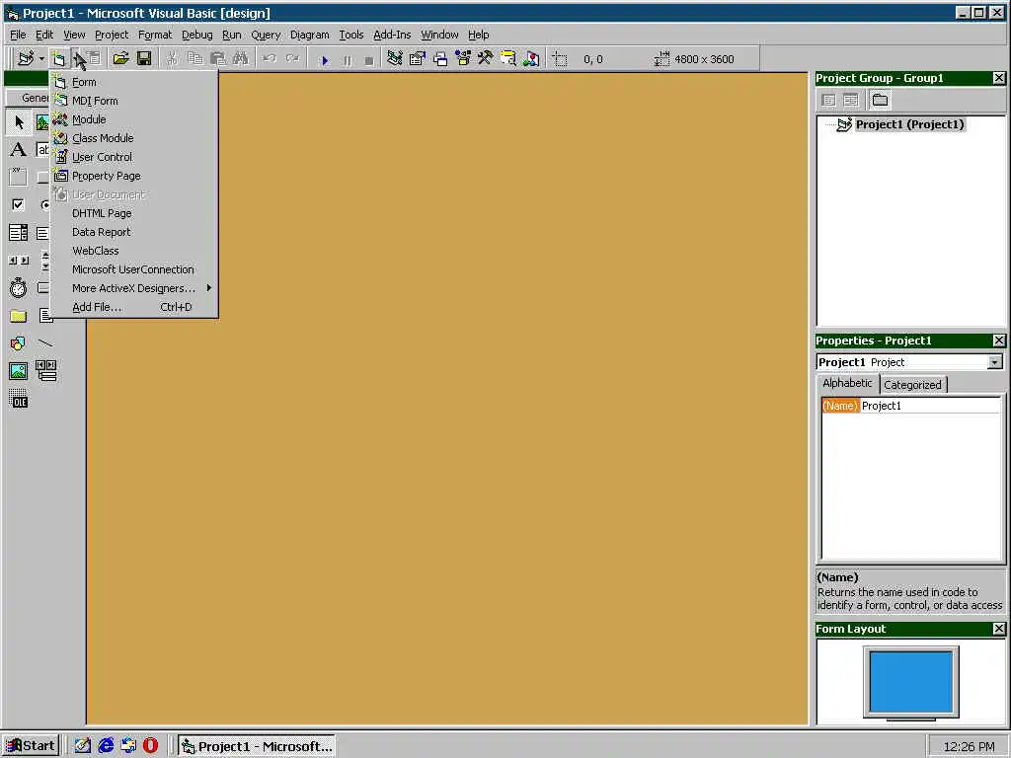Click the monitor preview in Form Layout
Image resolution: width=1011 pixels, height=758 pixels.
[x=910, y=683]
